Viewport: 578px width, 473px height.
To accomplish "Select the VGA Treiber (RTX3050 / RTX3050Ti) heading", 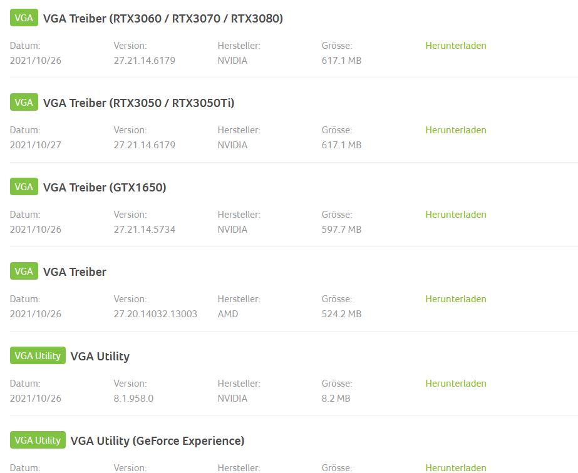I will pos(138,103).
